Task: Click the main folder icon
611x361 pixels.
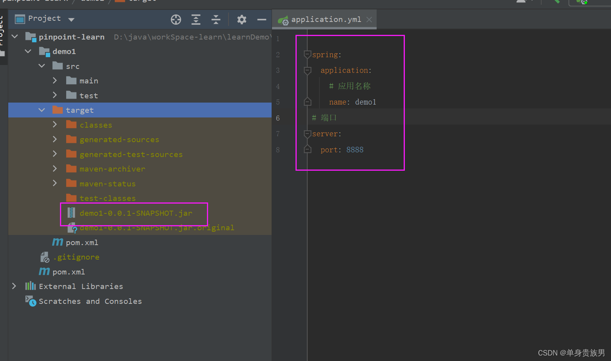Action: (71, 80)
